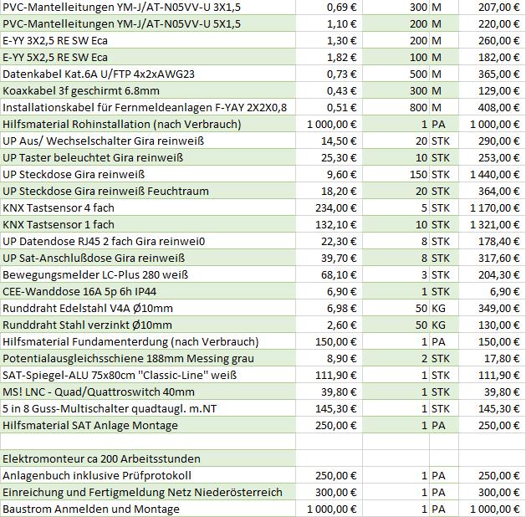Select unit 'KG' in Runddraht Edelstahl row

click(438, 309)
